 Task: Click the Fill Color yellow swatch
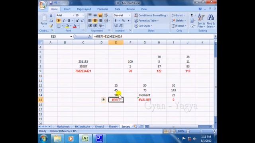coord(67,26)
